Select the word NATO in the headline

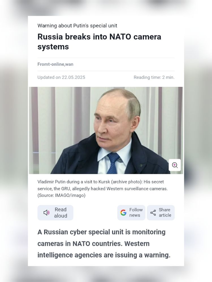point(120,37)
